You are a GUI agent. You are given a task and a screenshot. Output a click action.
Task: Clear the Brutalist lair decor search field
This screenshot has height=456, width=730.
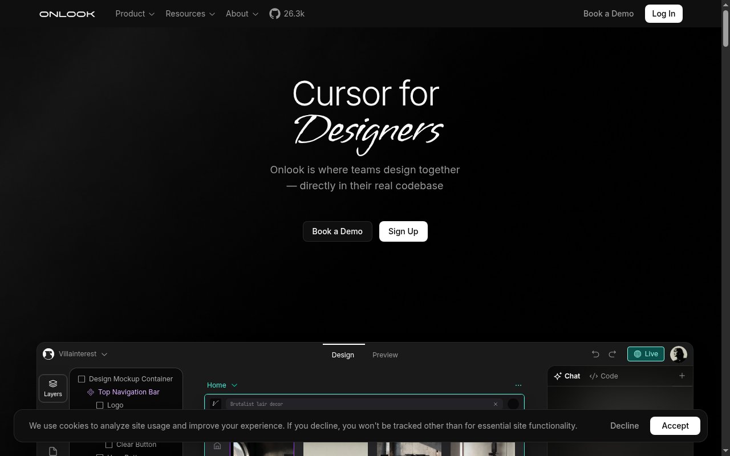[x=496, y=404]
